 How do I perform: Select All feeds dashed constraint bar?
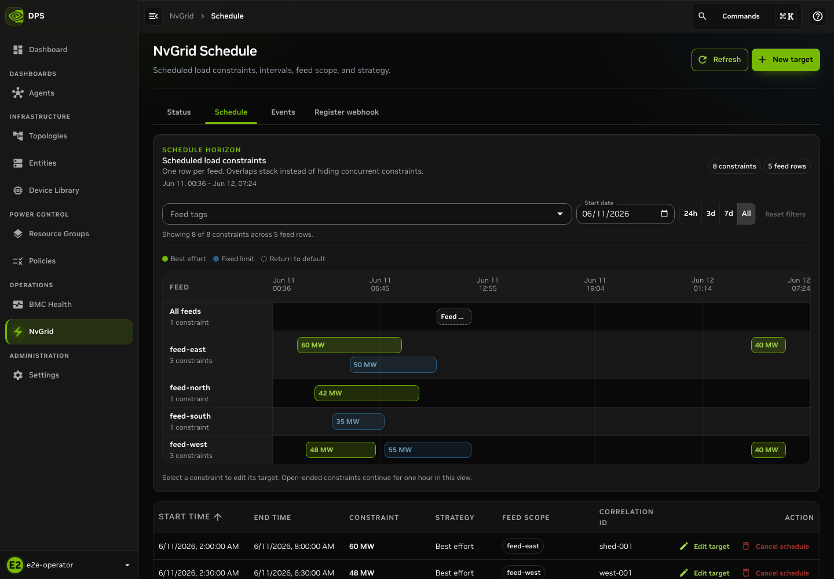point(454,317)
